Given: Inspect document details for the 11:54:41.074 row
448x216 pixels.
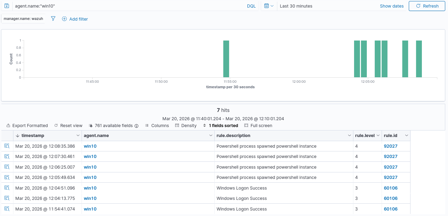Looking at the screenshot, I should click(7, 209).
